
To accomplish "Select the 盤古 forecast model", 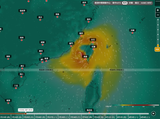I will pyautogui.click(x=137, y=3).
